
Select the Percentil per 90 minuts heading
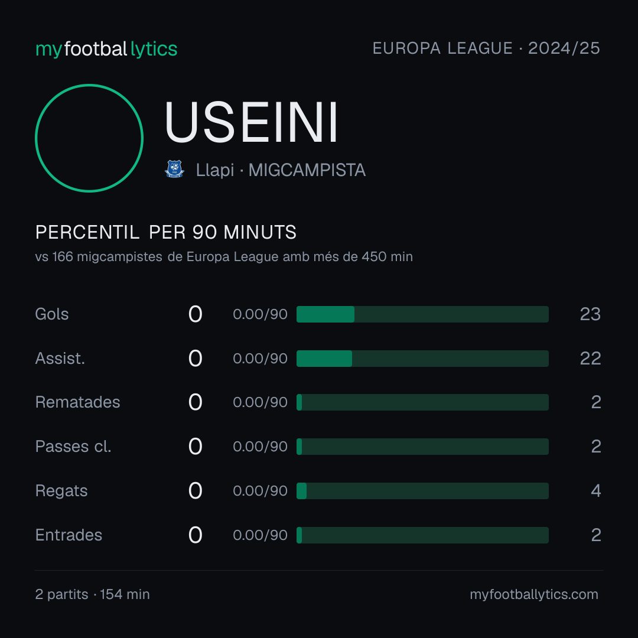click(165, 232)
